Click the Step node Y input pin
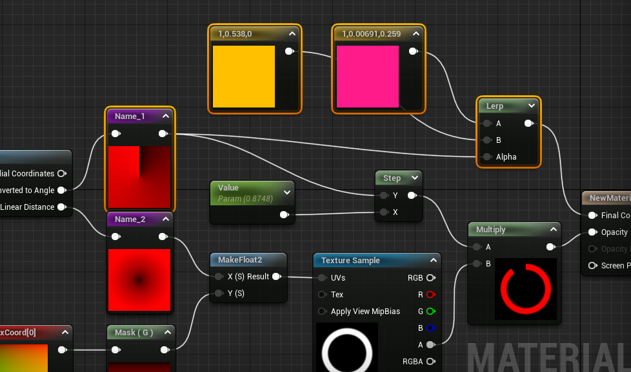 [384, 196]
